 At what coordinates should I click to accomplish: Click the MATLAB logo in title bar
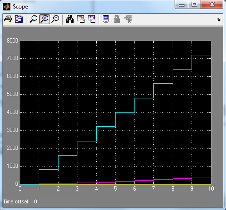7,7
